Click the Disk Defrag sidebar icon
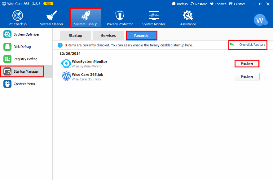 coord(7,47)
